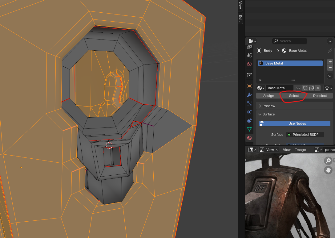The height and width of the screenshot is (238, 335).
Task: Add a new material slot with plus
Action: [330, 62]
